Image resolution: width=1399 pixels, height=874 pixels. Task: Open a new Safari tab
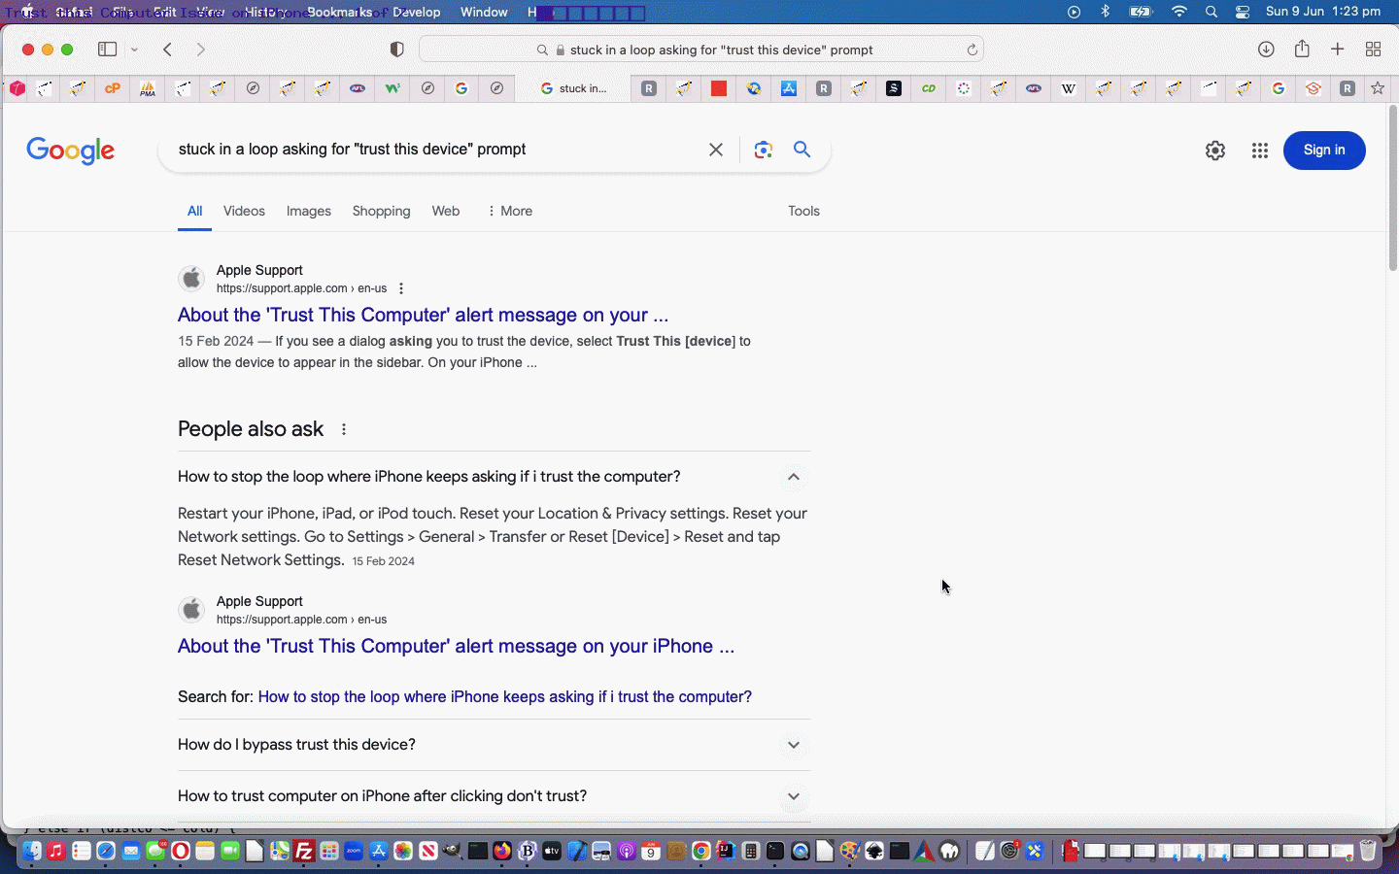[x=1338, y=50]
